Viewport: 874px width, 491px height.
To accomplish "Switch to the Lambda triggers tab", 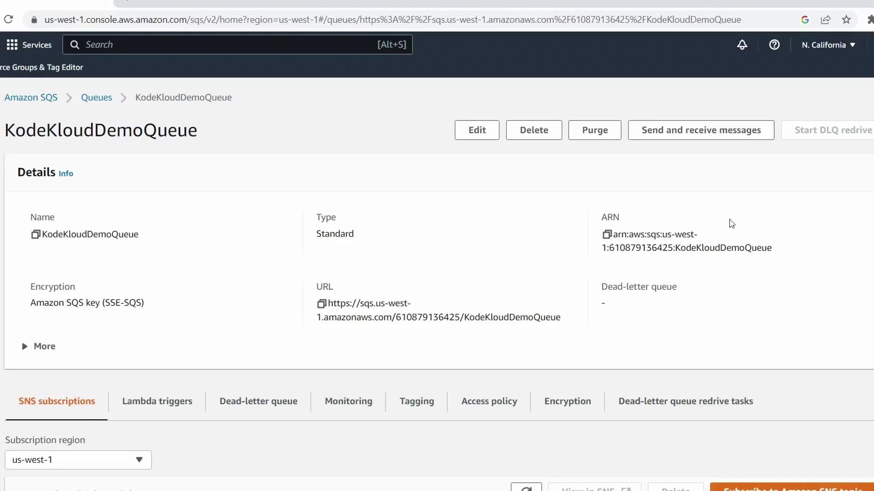I will [x=157, y=401].
